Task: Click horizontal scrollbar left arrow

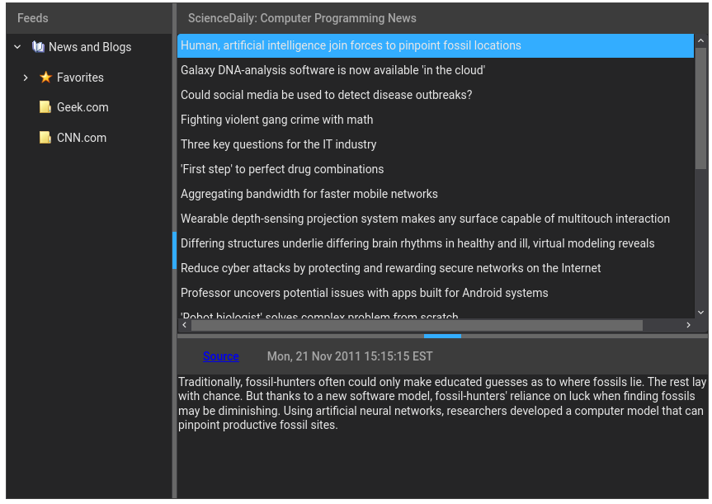Action: (x=184, y=325)
